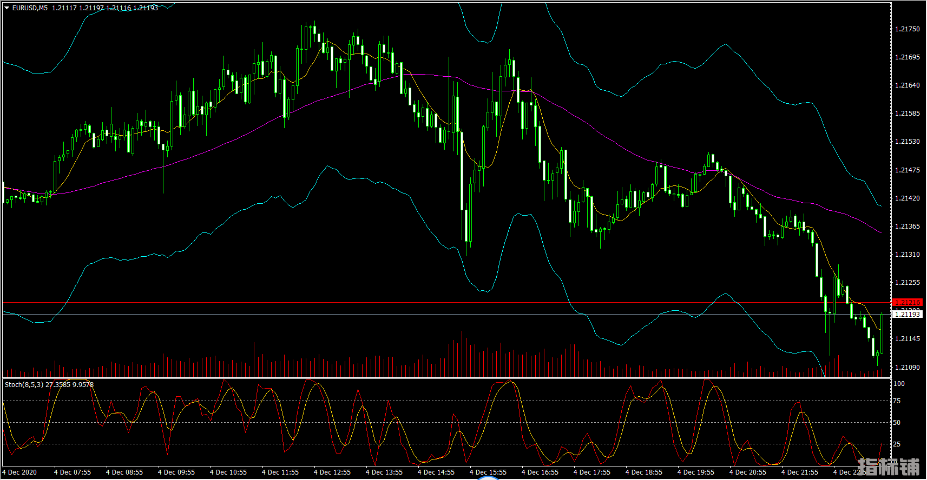Screen dimensions: 927x480
Task: Click price axis label 1.21365
Action: [x=907, y=226]
